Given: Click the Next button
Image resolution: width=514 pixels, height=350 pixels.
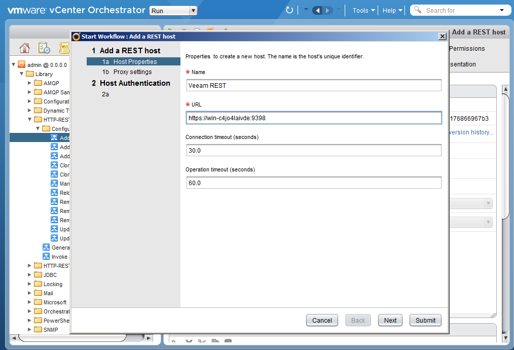Looking at the screenshot, I should 390,320.
